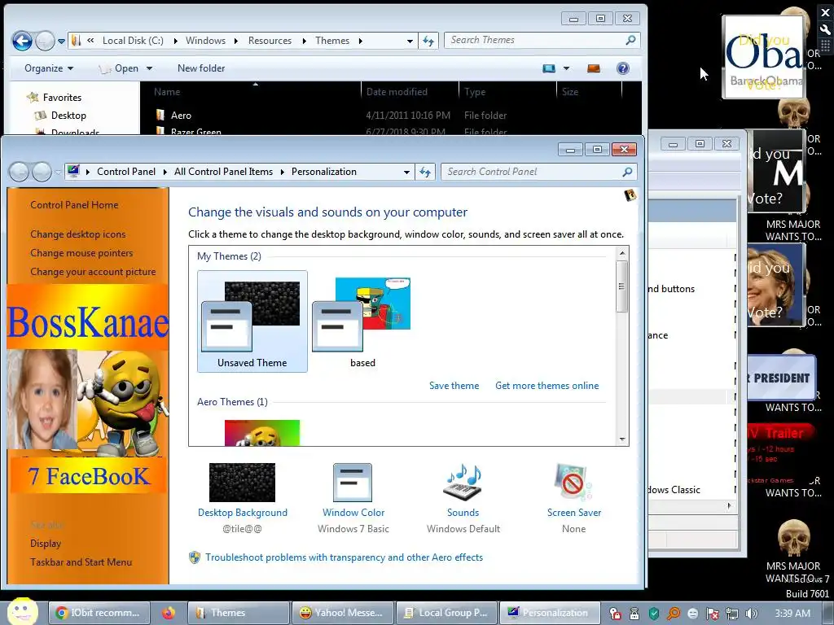
Task: Click the shield icon beside the Troubleshoot link
Action: pyautogui.click(x=195, y=557)
